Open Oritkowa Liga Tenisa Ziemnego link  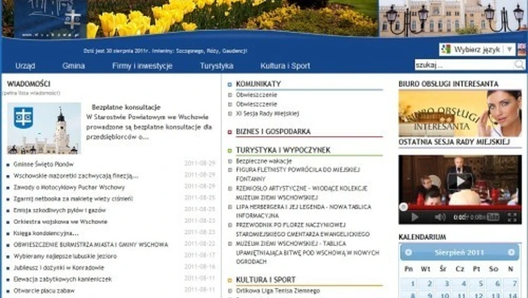[x=278, y=290]
